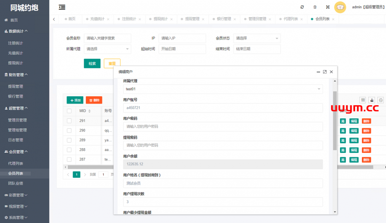Click the admin avatar picture
The width and height of the screenshot is (386, 223).
tap(340, 7)
